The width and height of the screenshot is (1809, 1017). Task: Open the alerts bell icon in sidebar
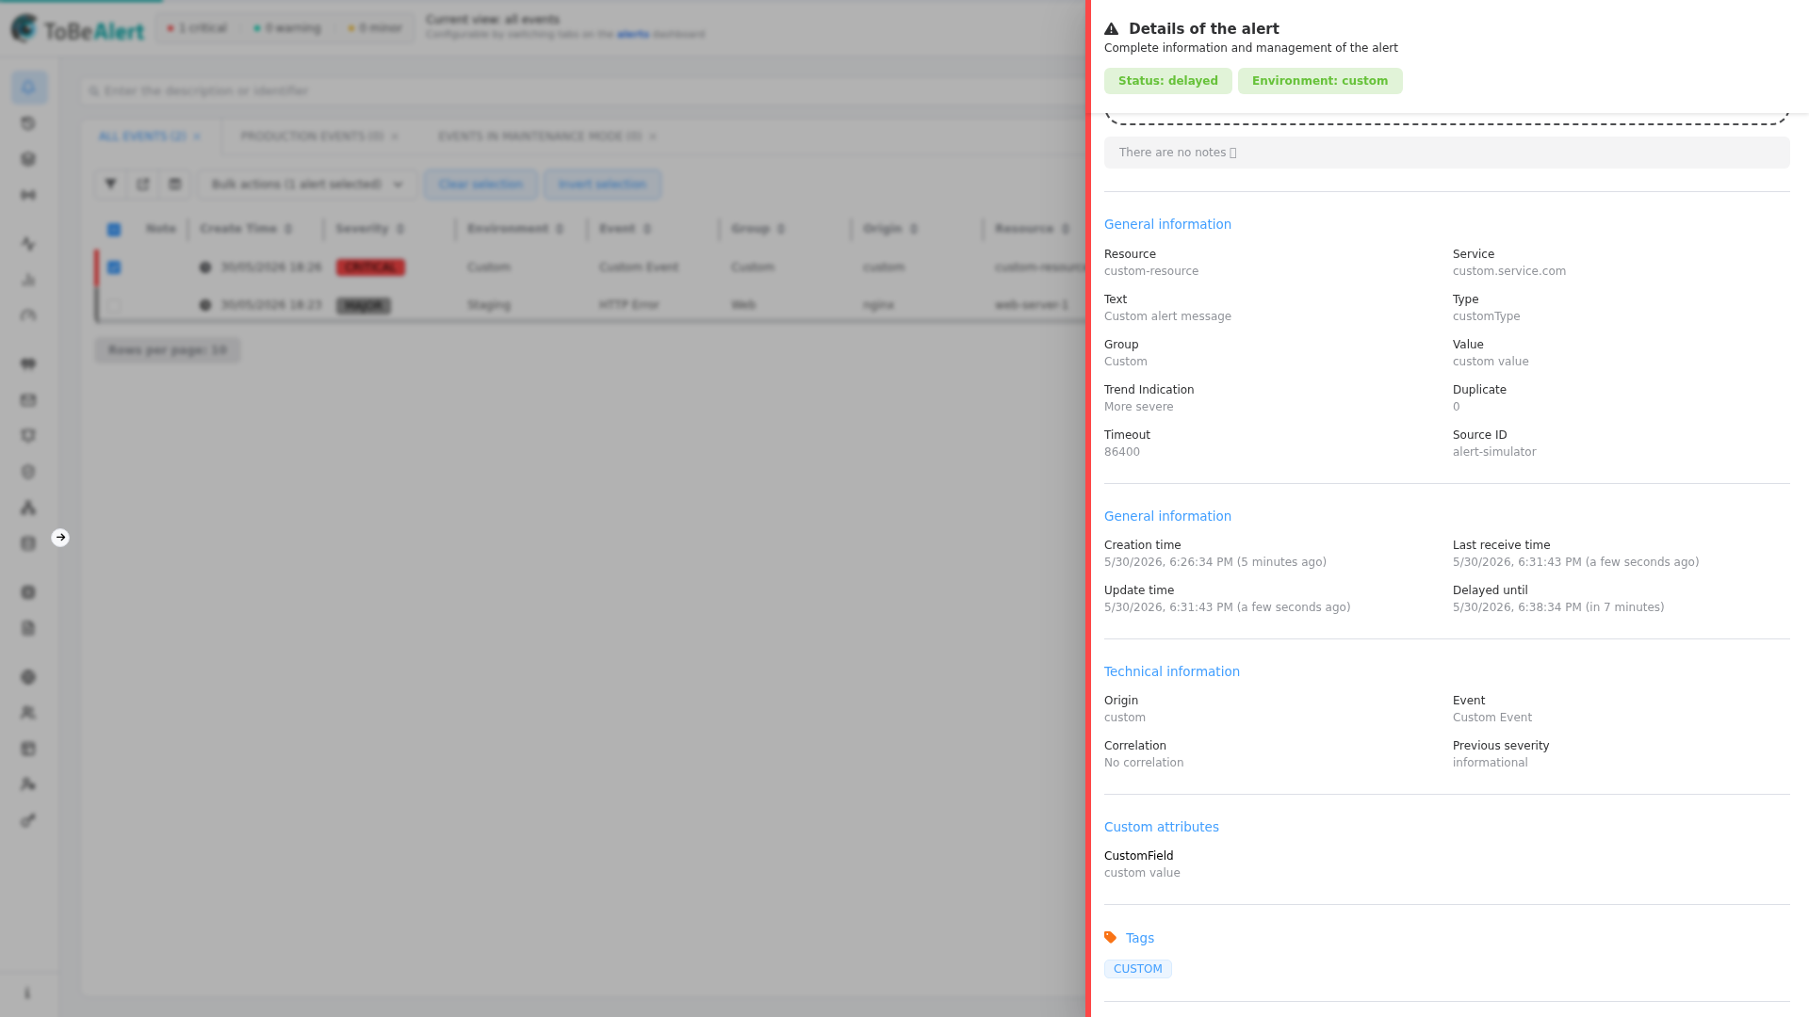pyautogui.click(x=28, y=88)
